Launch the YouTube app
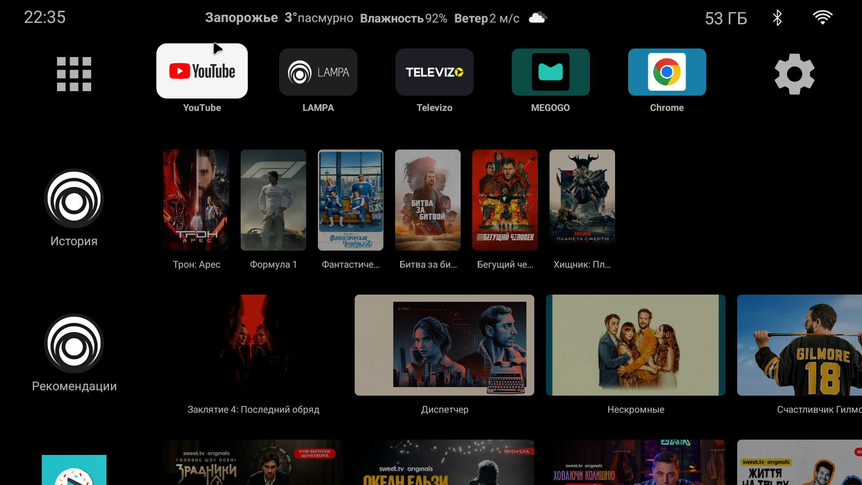862x485 pixels. [202, 71]
